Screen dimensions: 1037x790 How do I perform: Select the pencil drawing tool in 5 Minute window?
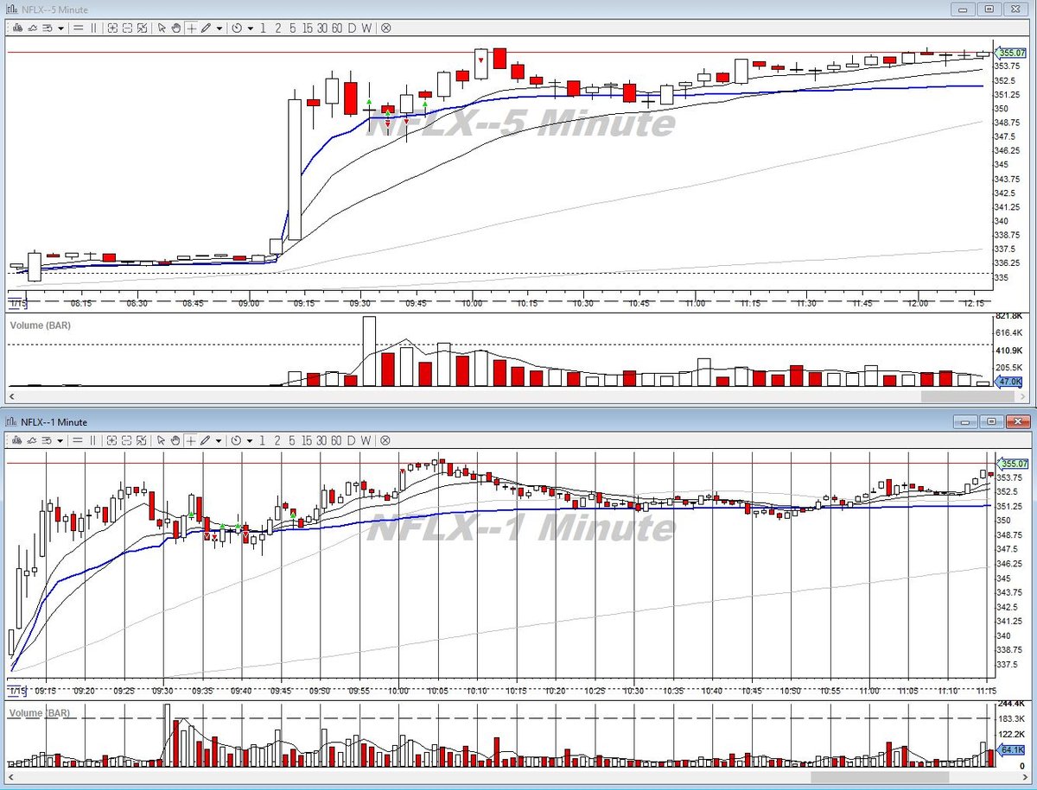pyautogui.click(x=206, y=28)
